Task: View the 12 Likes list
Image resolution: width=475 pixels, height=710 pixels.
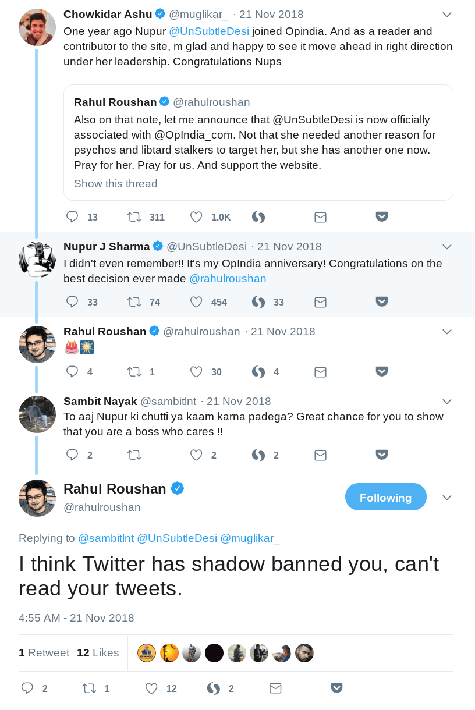Action: click(98, 652)
